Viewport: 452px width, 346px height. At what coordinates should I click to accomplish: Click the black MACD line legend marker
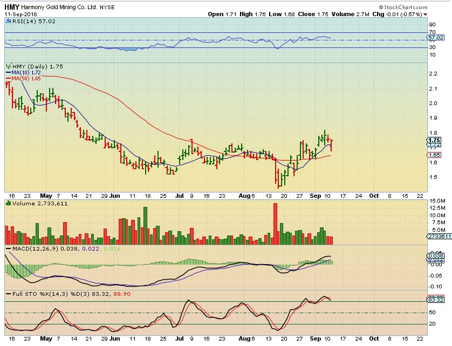coord(8,248)
